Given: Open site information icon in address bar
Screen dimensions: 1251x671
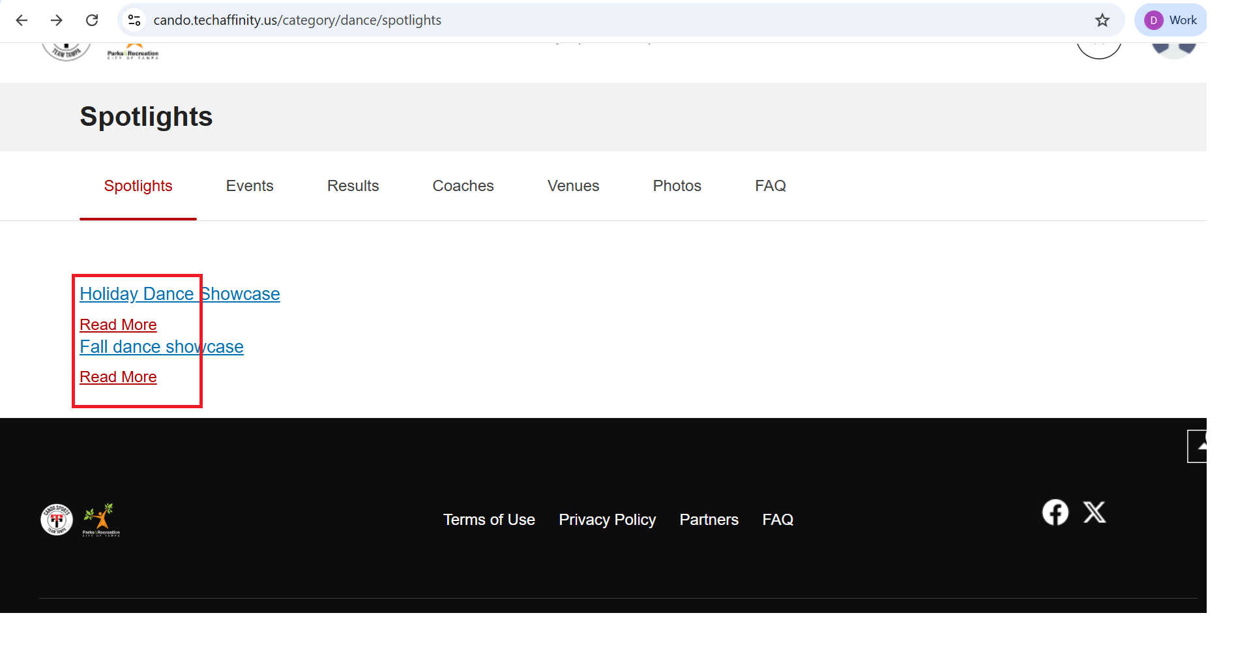Looking at the screenshot, I should 134,20.
